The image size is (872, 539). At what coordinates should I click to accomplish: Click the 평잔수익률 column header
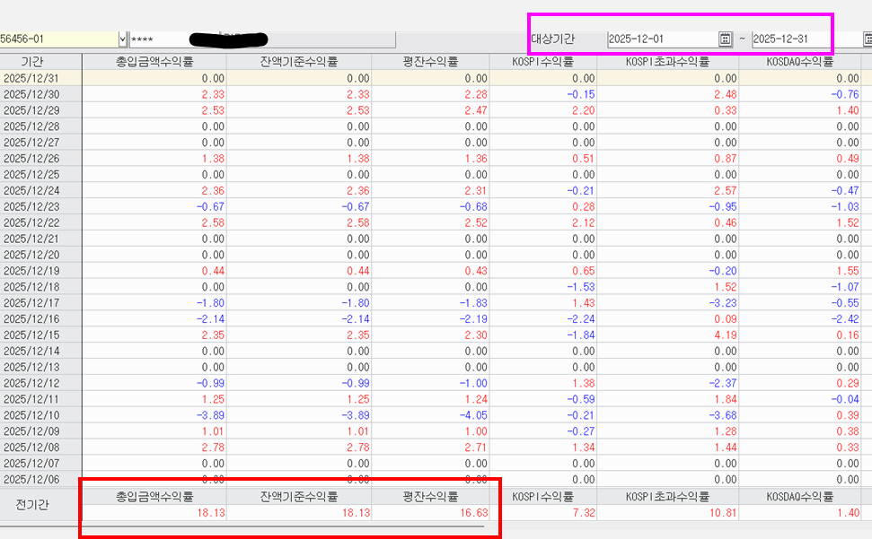click(430, 62)
